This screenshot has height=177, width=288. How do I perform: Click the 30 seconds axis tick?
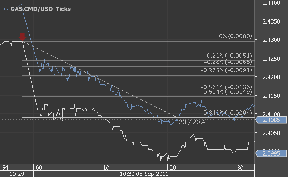point(240,168)
